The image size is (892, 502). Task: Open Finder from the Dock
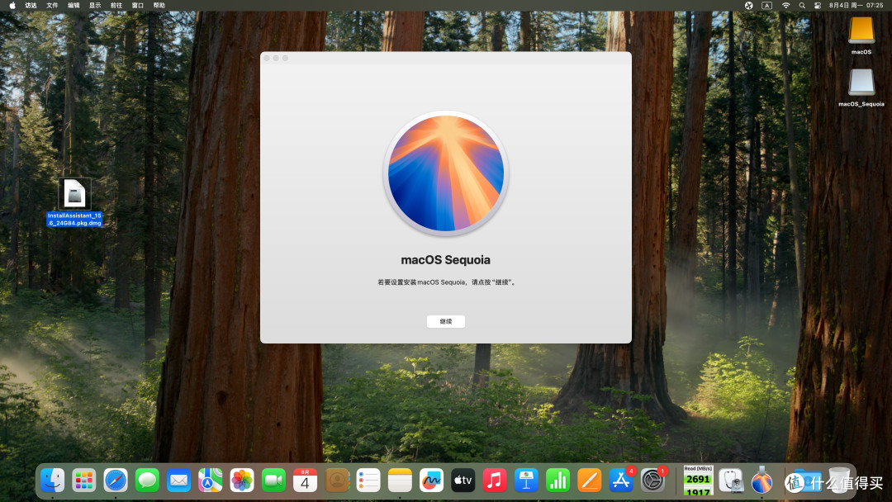[52, 481]
